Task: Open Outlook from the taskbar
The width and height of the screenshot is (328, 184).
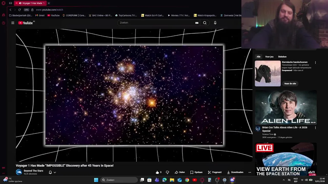Action: point(180,180)
